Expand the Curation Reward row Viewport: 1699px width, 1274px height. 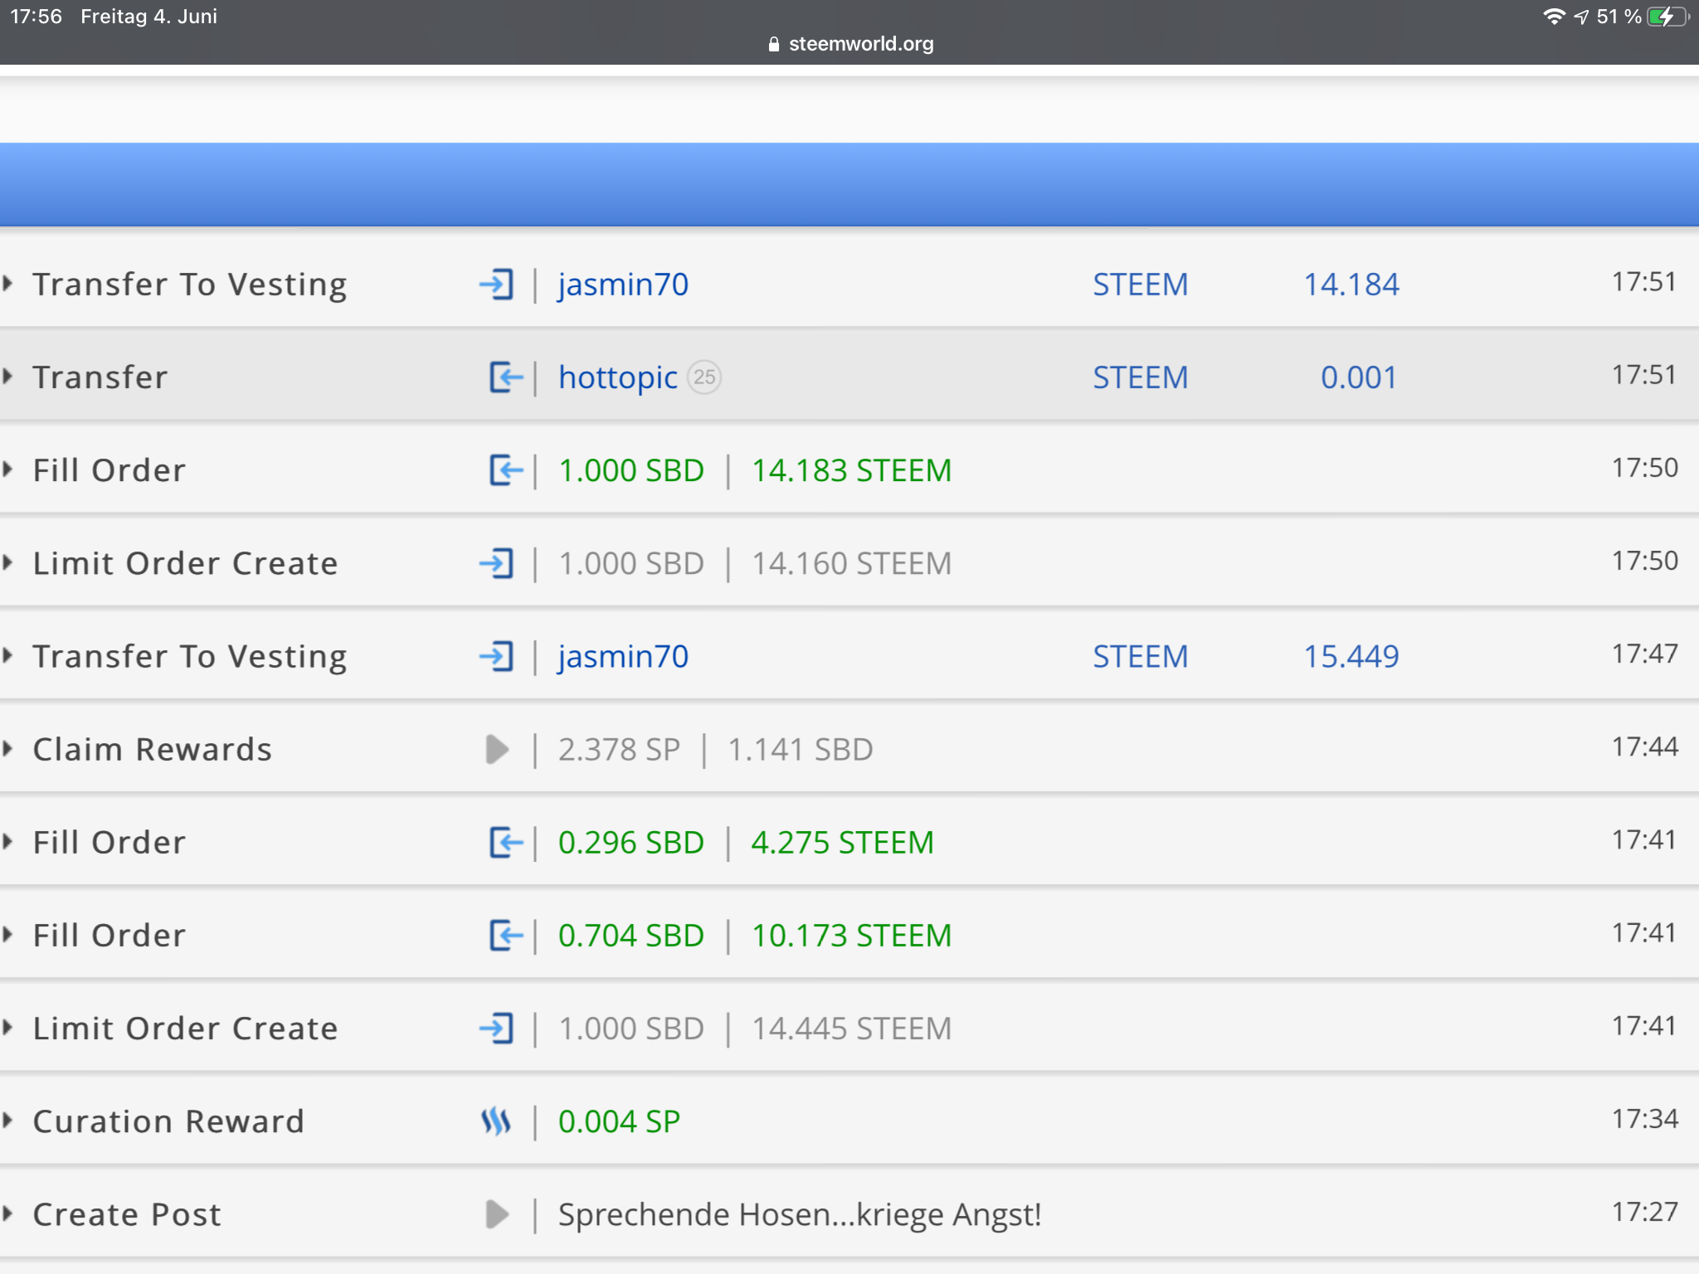click(x=8, y=1121)
